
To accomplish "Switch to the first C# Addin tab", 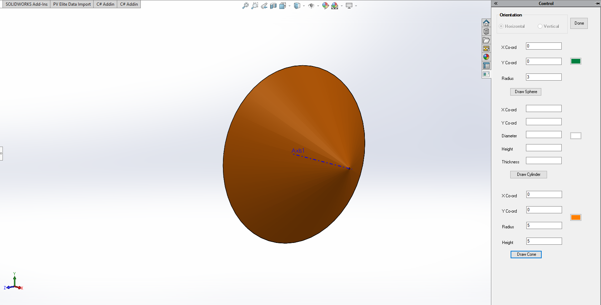I will tap(105, 4).
